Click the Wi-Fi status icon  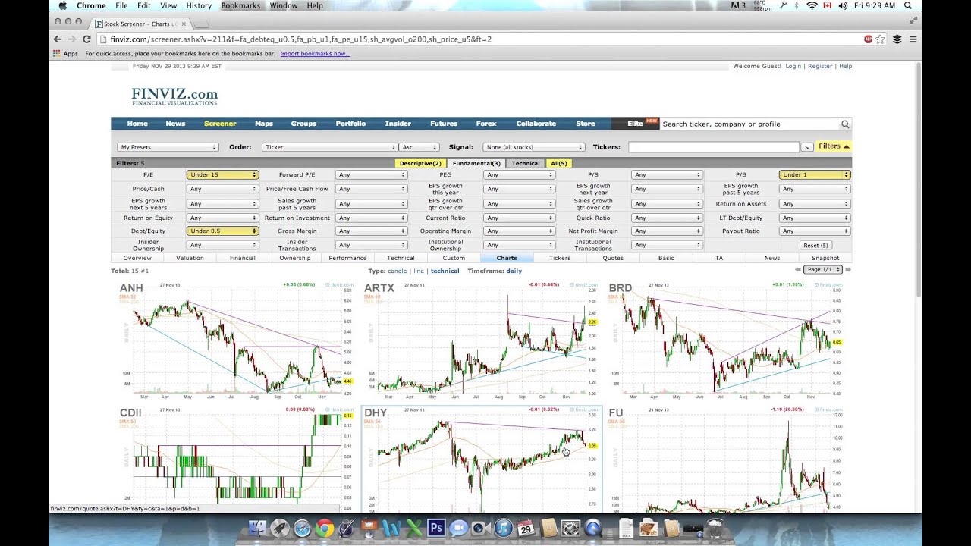pos(812,5)
